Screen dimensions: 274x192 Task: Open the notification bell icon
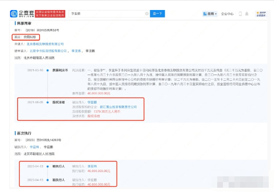[x=247, y=14]
